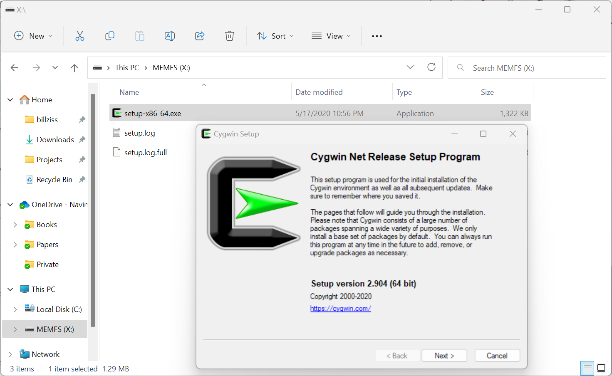This screenshot has width=612, height=376.
Task: Click the large Cygwin logo image
Action: [x=254, y=203]
